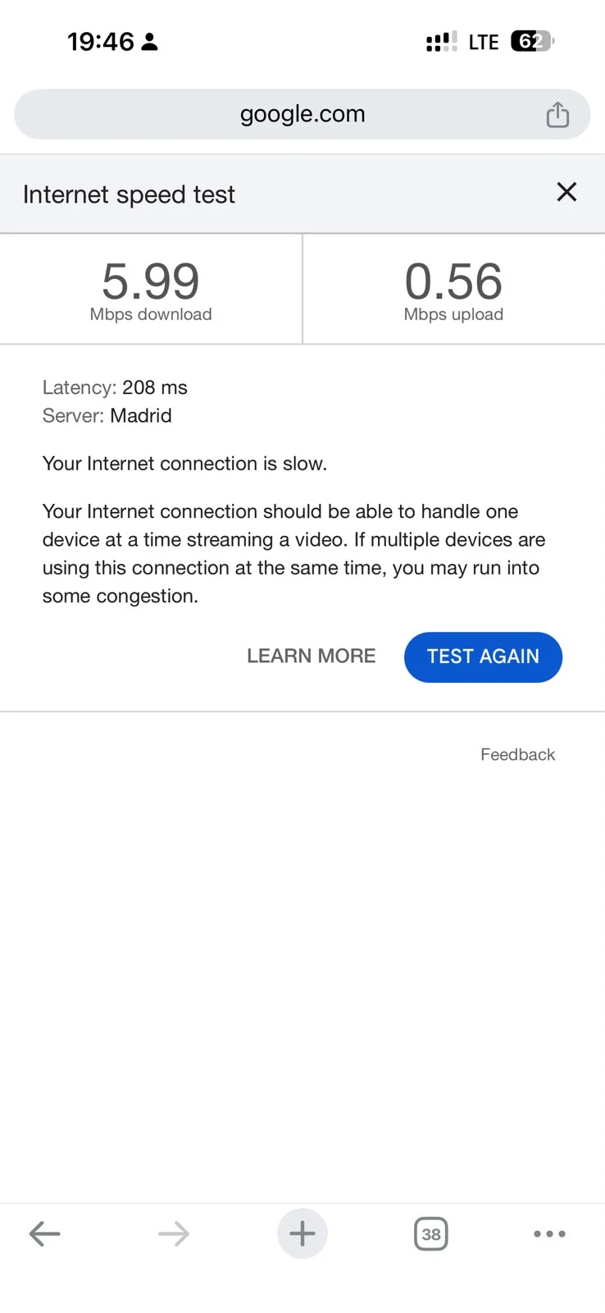Tap the person icon next to the clock

coord(150,42)
